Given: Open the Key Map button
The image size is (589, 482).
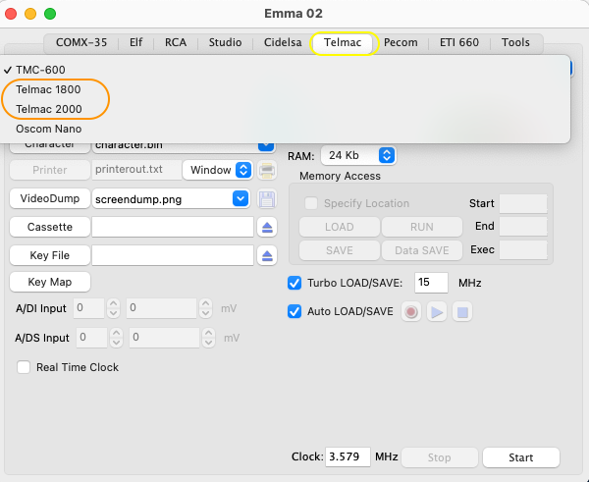Looking at the screenshot, I should pyautogui.click(x=50, y=282).
